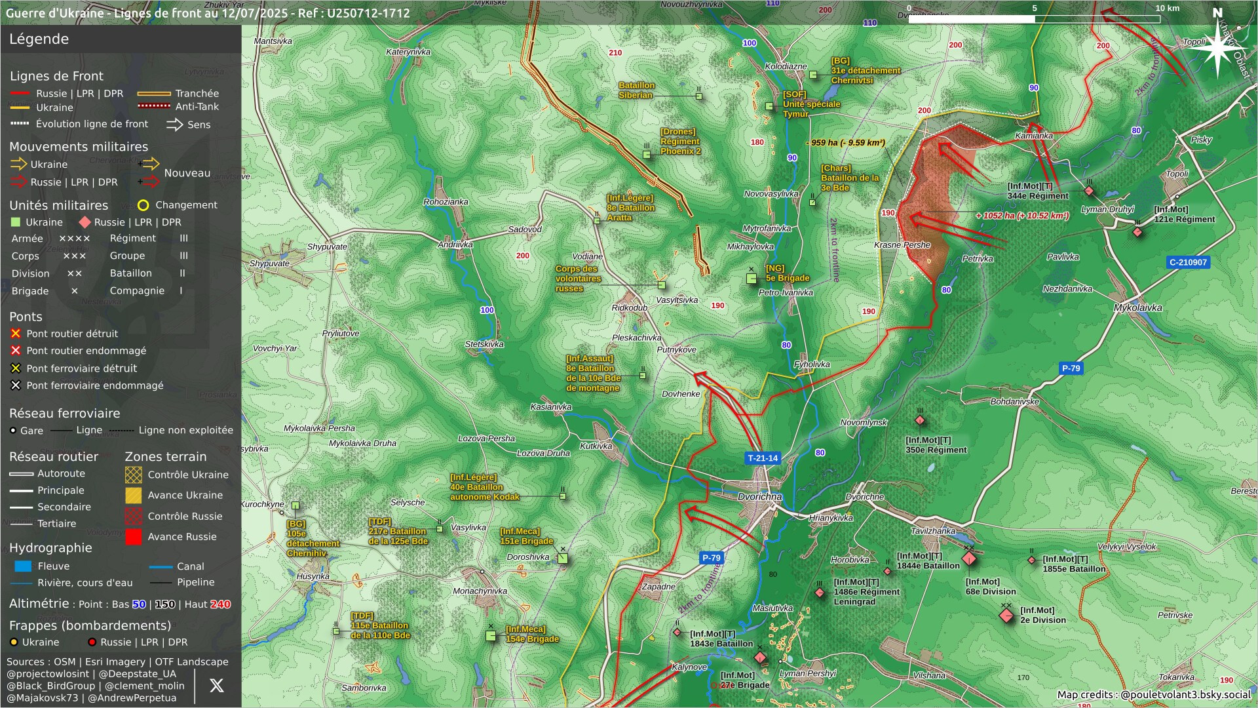Viewport: 1258px width, 708px height.
Task: Click the Hydrographie legend heading
Action: (x=50, y=548)
